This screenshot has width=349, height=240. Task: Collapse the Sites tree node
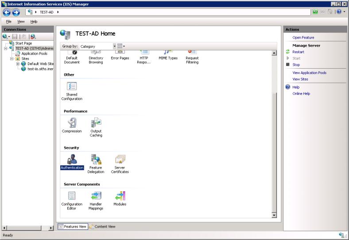click(12, 59)
